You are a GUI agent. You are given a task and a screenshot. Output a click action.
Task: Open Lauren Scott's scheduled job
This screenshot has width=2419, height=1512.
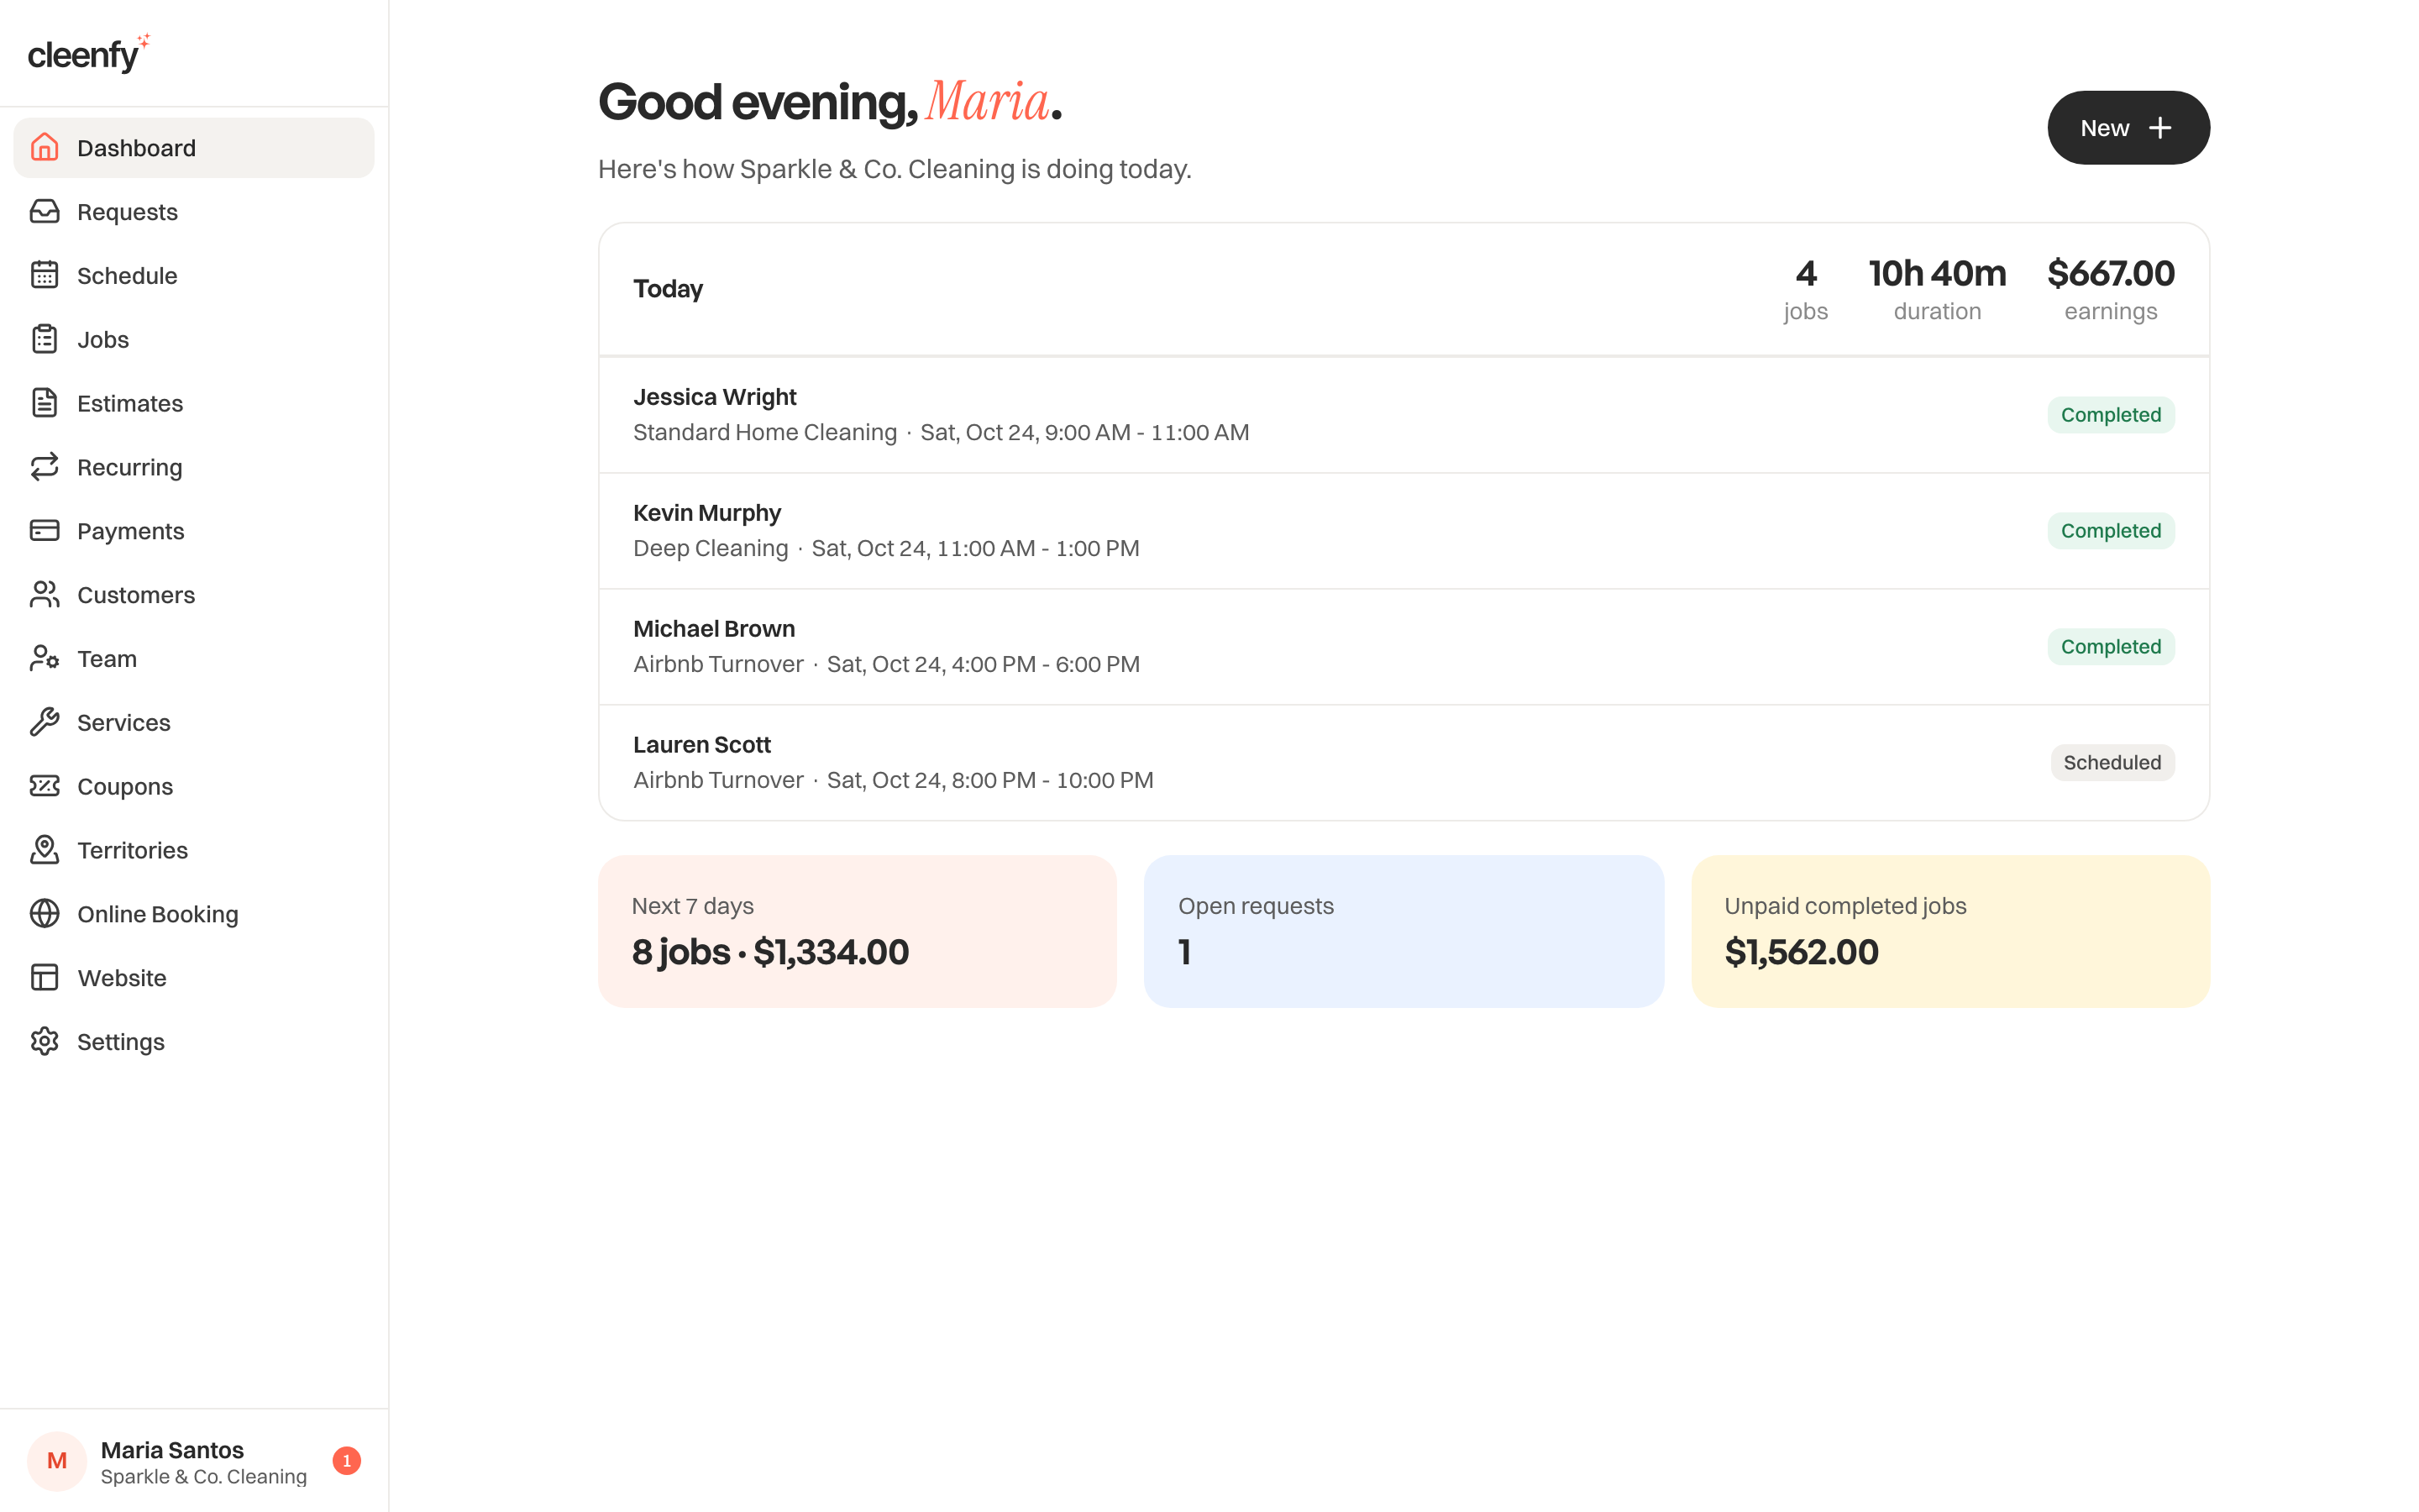coord(1404,763)
